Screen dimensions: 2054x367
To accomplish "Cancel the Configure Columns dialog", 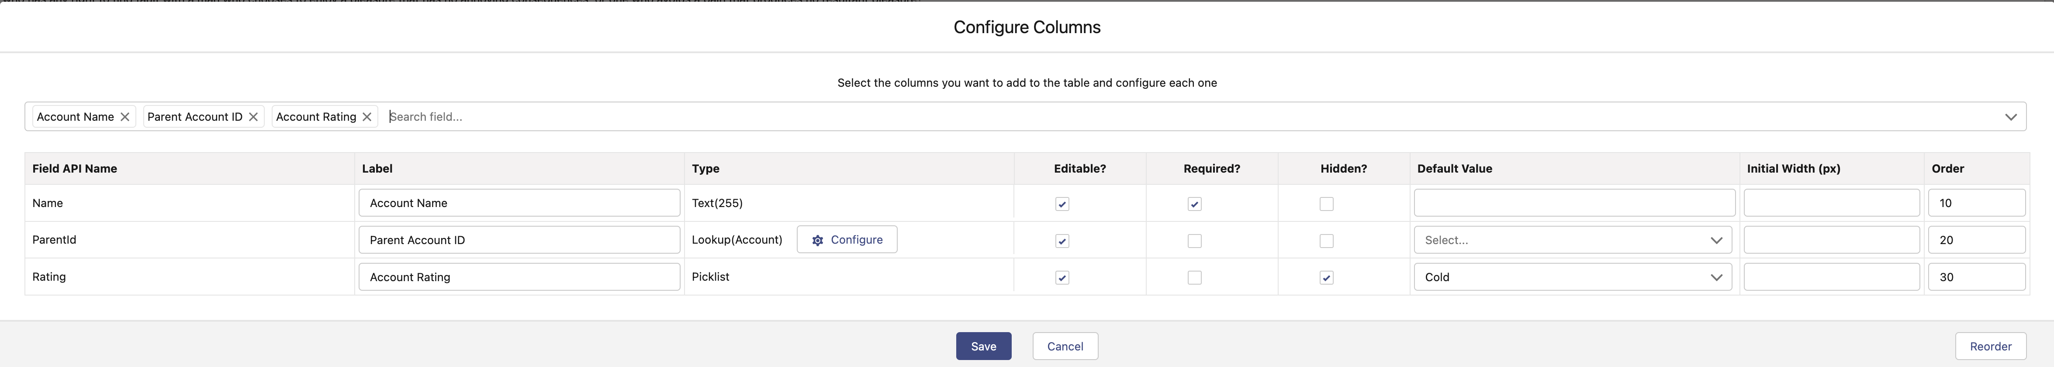I will coord(1065,347).
